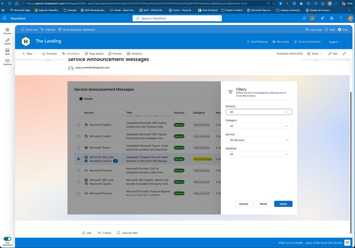Open the Translation panel
355x248 pixels.
coord(71,53)
